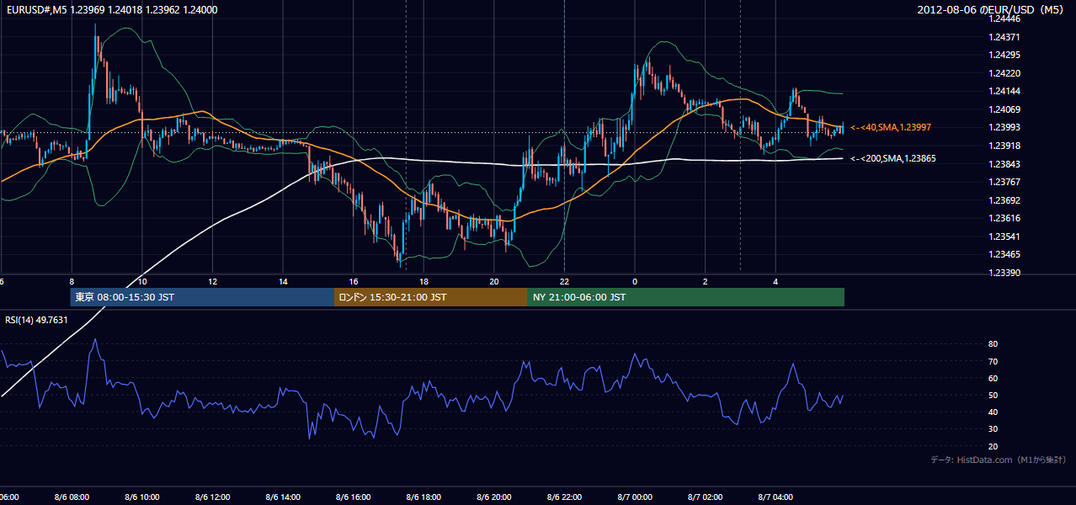The height and width of the screenshot is (505, 1076).
Task: Click price axis value 1.23993
Action: tap(1004, 127)
